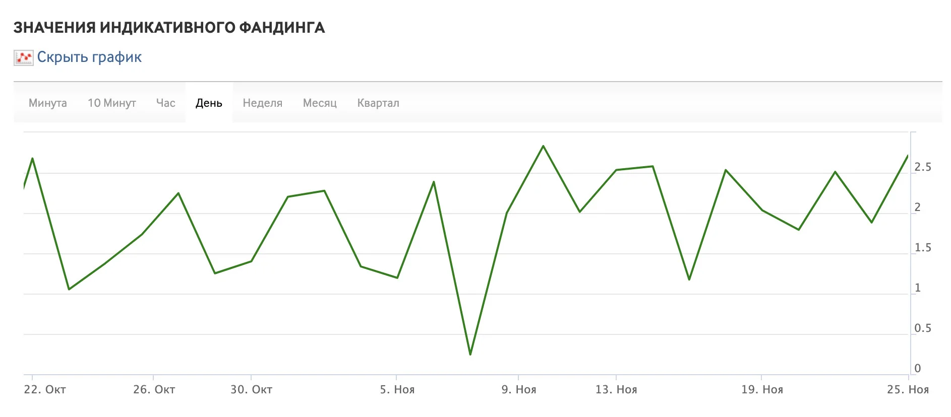Open the Час interval tab

point(166,103)
